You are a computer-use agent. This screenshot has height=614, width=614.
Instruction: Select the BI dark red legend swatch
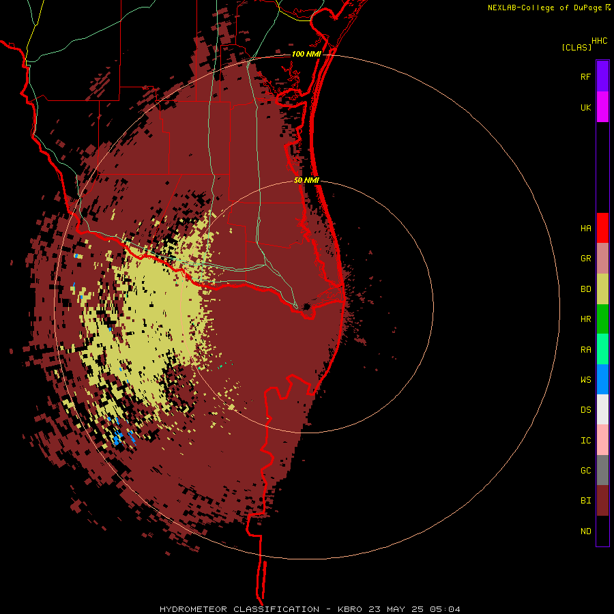click(602, 501)
